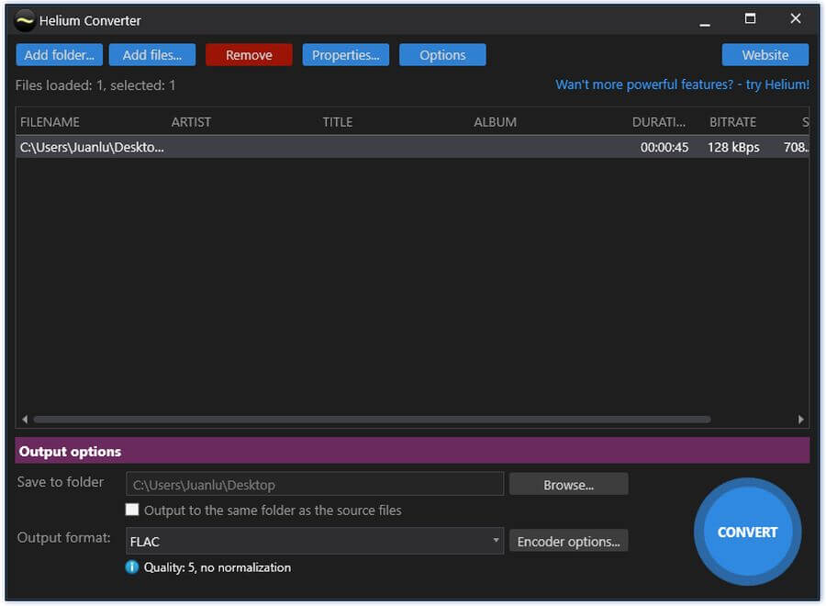Sort by the FILENAME column header
This screenshot has height=606, width=826.
(50, 122)
